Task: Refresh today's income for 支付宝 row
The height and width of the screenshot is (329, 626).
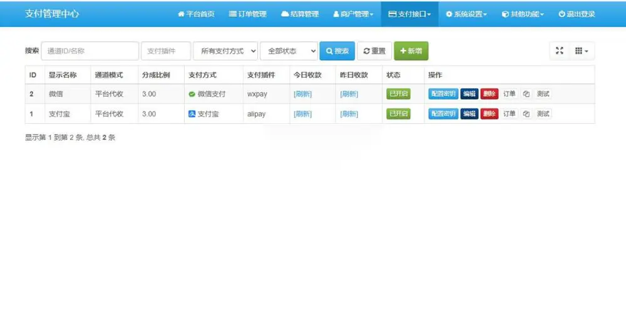Action: 302,114
